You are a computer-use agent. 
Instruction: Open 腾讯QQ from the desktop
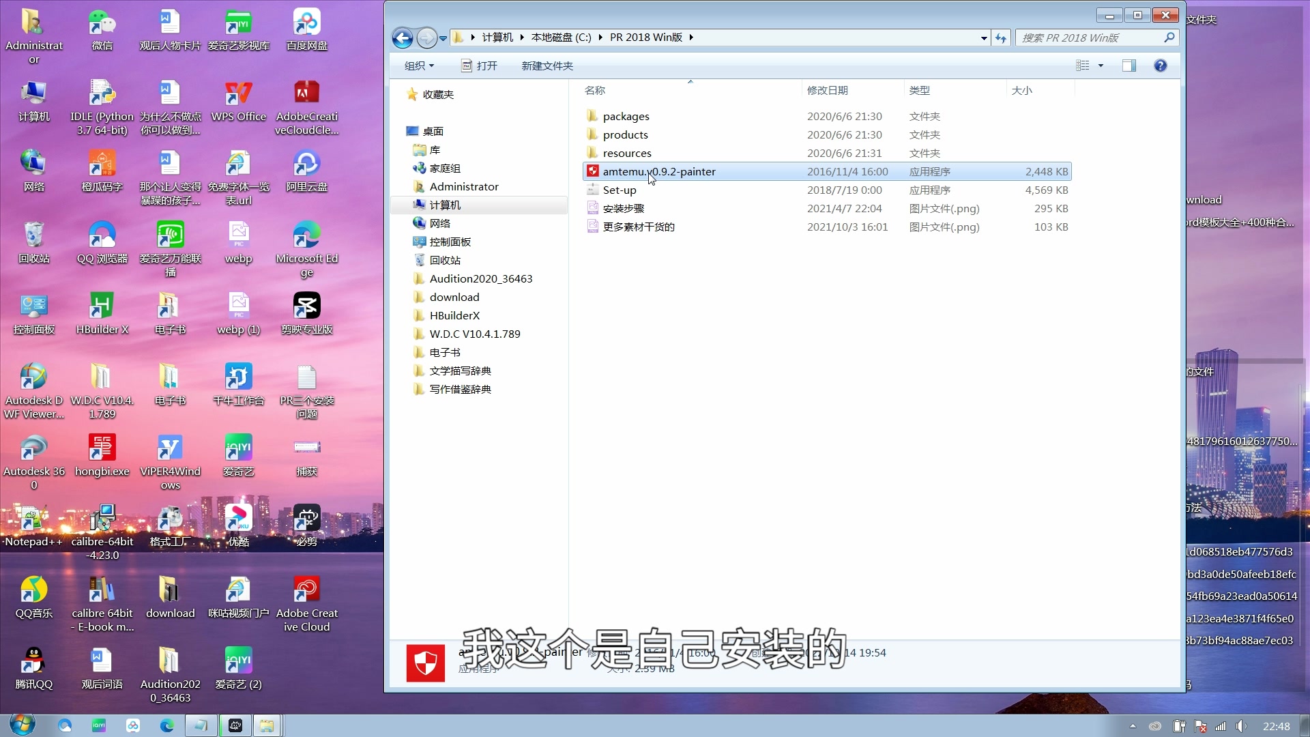(33, 662)
